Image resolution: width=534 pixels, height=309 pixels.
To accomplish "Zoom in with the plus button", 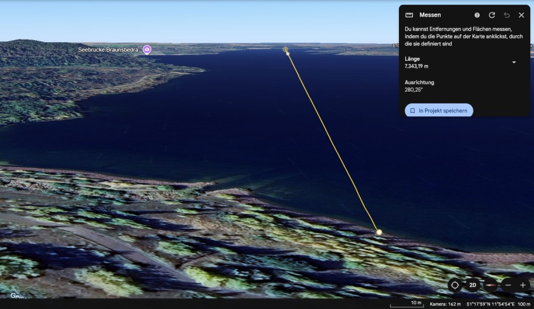I will click(523, 285).
